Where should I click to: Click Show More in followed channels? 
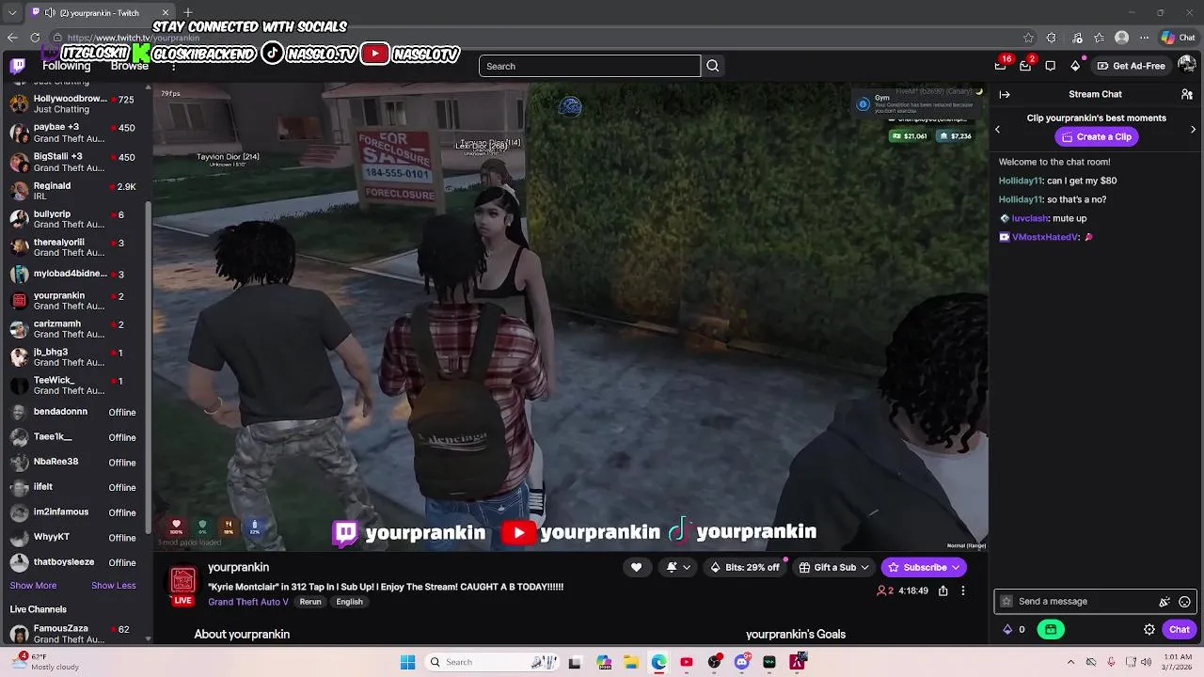tap(33, 586)
